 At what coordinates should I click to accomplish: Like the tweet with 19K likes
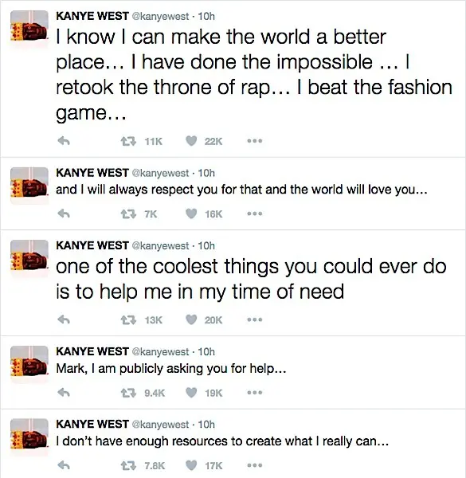tap(191, 392)
